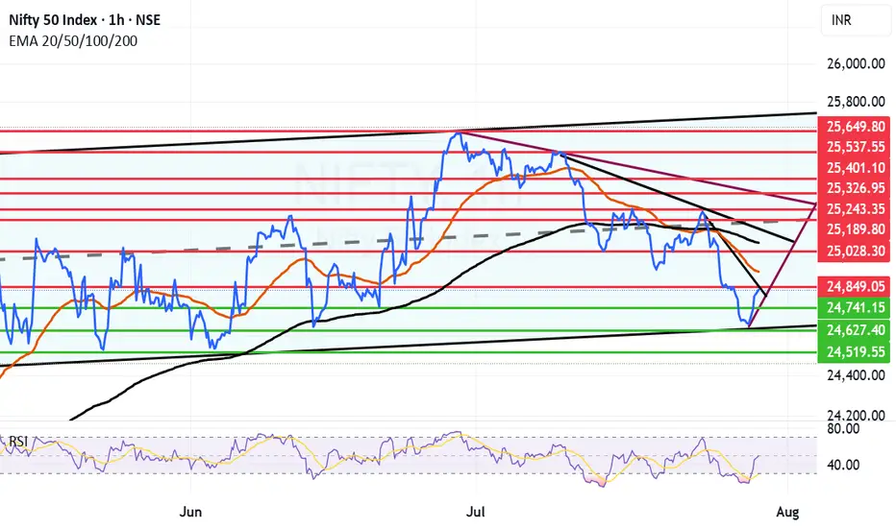Select the 25,401.10 price label
Screen dimensions: 896x528
(x=856, y=168)
